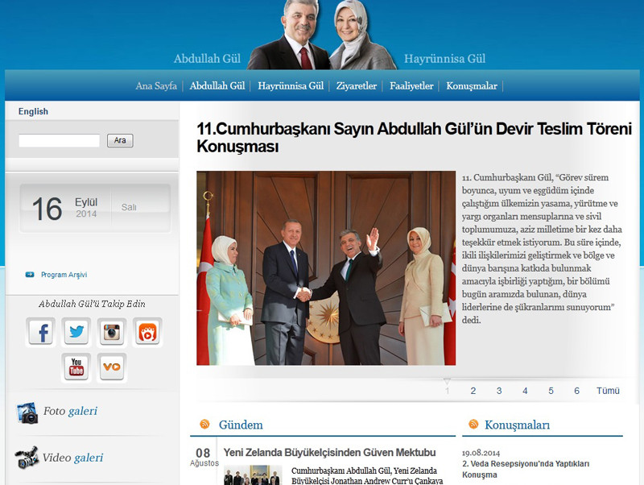Click the RSS icon beside Gündem
This screenshot has height=485, width=644.
coord(204,425)
